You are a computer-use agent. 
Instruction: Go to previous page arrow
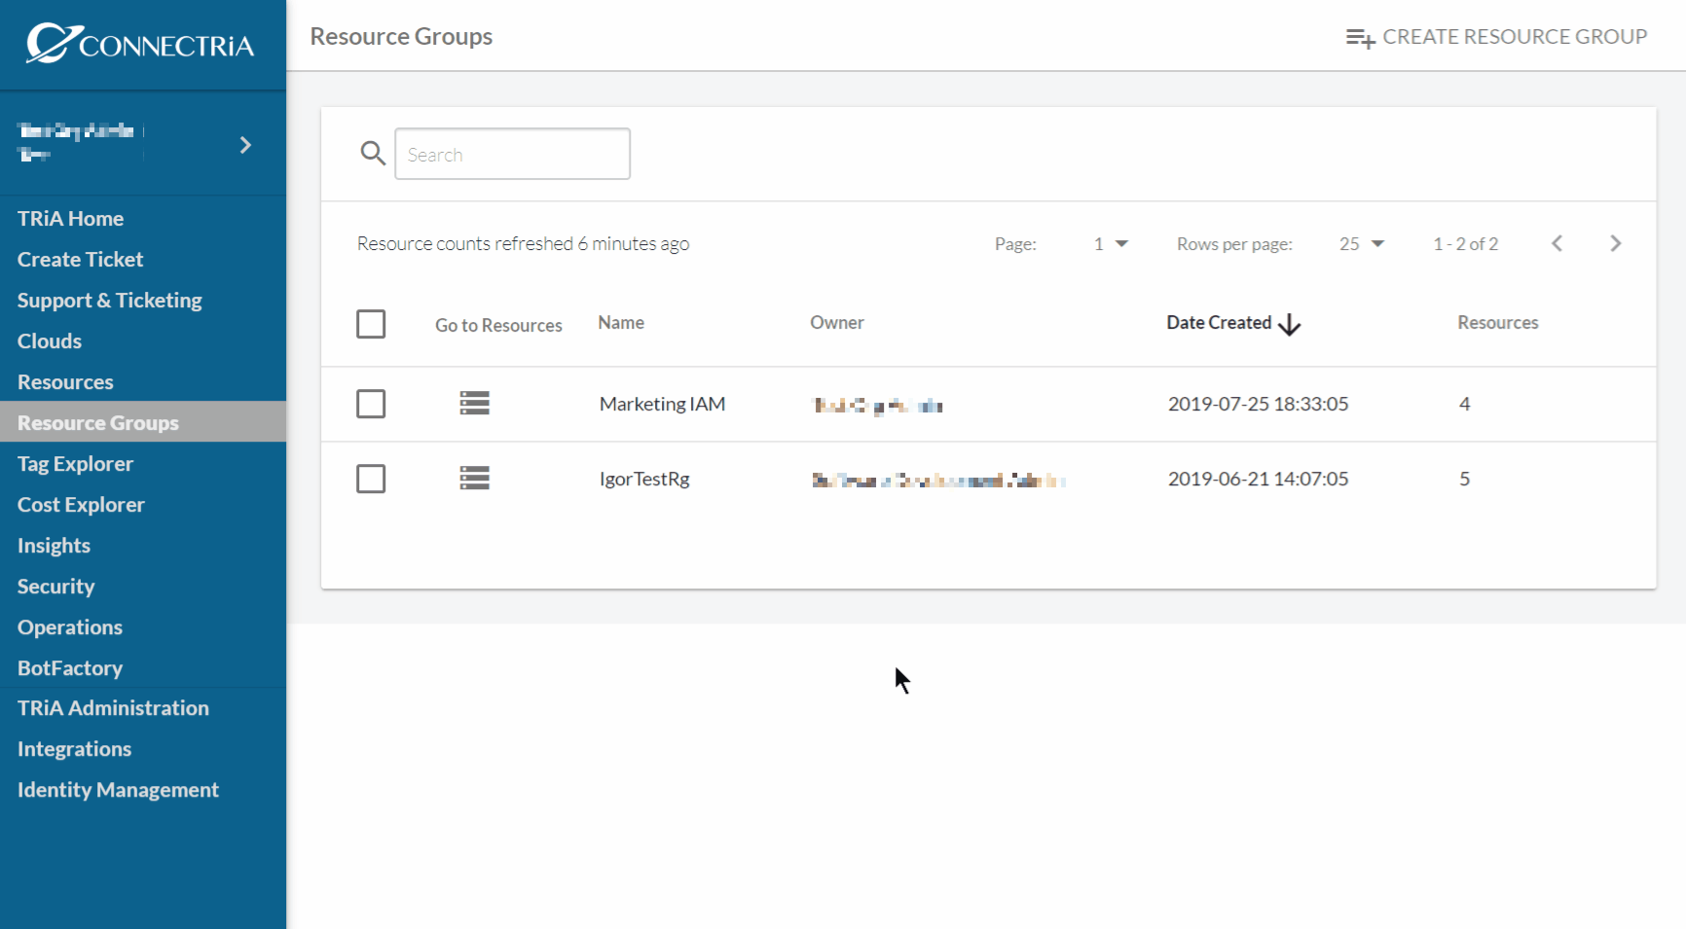[1557, 243]
